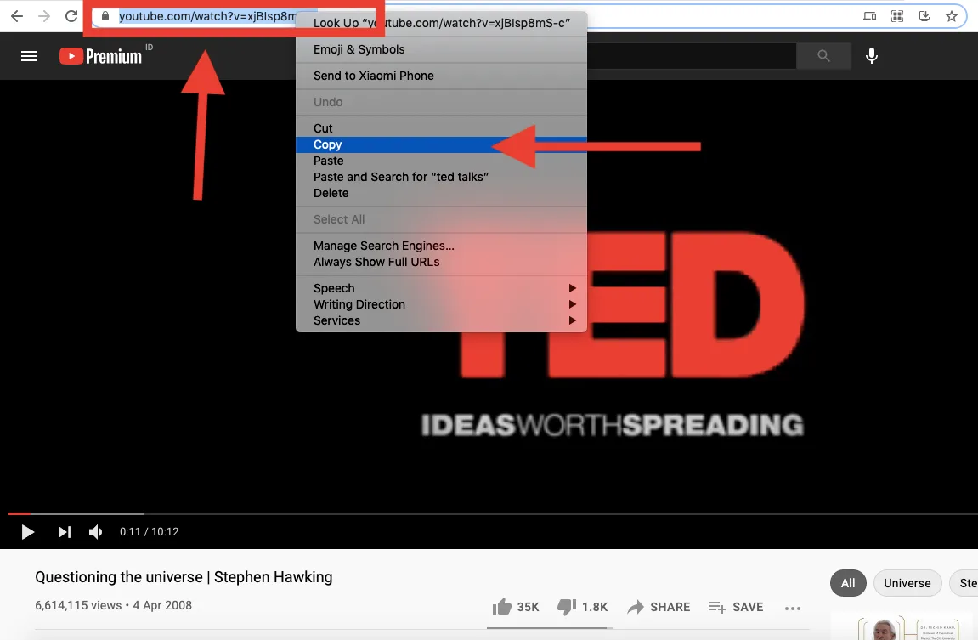978x640 pixels.
Task: Choose Paste and Search for "ted talks"
Action: click(x=441, y=177)
